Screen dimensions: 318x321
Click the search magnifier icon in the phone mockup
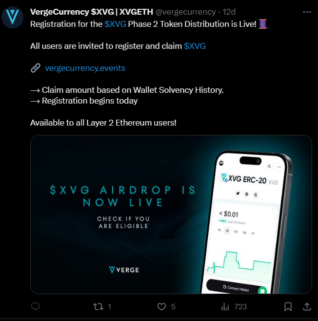[x=269, y=166]
